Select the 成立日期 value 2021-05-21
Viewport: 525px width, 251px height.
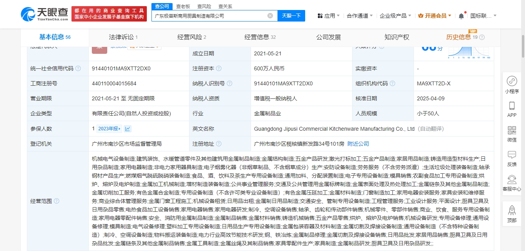[x=268, y=53]
